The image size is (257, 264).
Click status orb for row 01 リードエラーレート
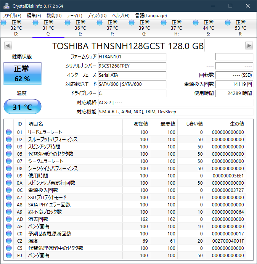(x=9, y=132)
